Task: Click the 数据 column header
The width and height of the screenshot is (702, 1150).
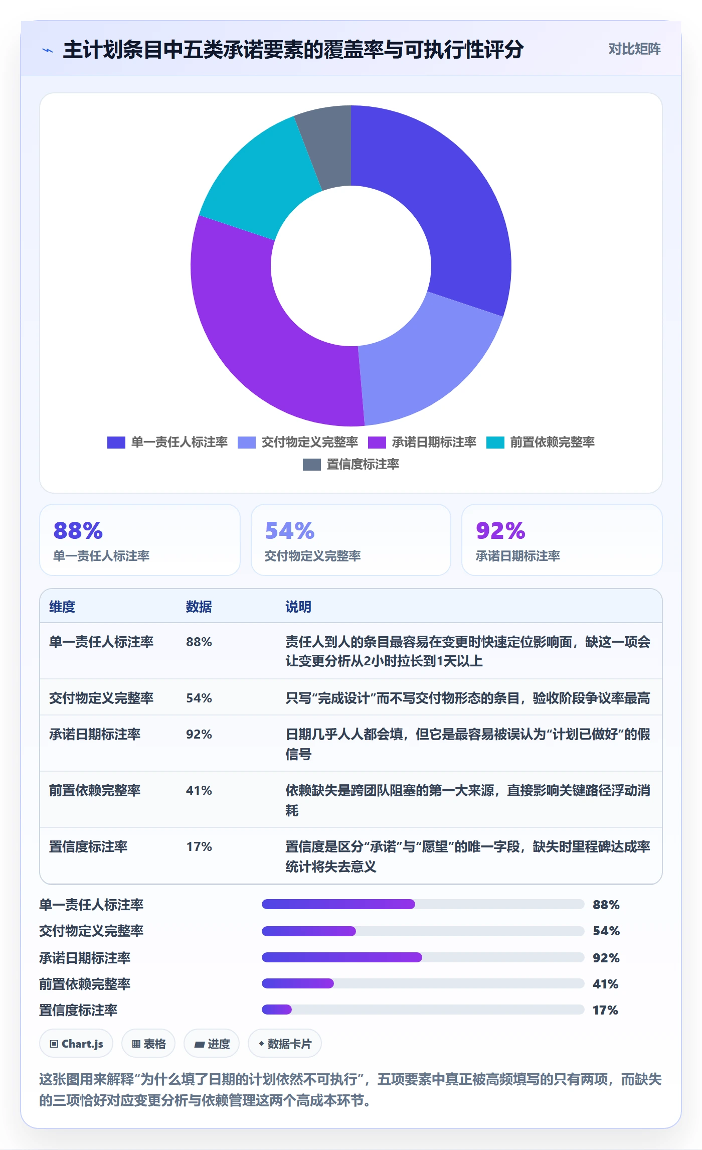Action: pos(199,607)
